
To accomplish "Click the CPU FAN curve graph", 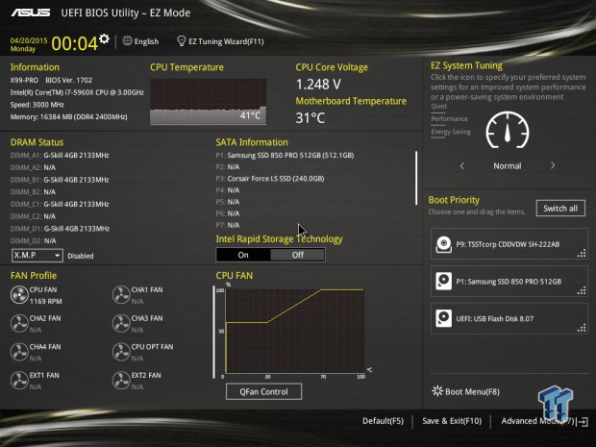I will (295, 331).
